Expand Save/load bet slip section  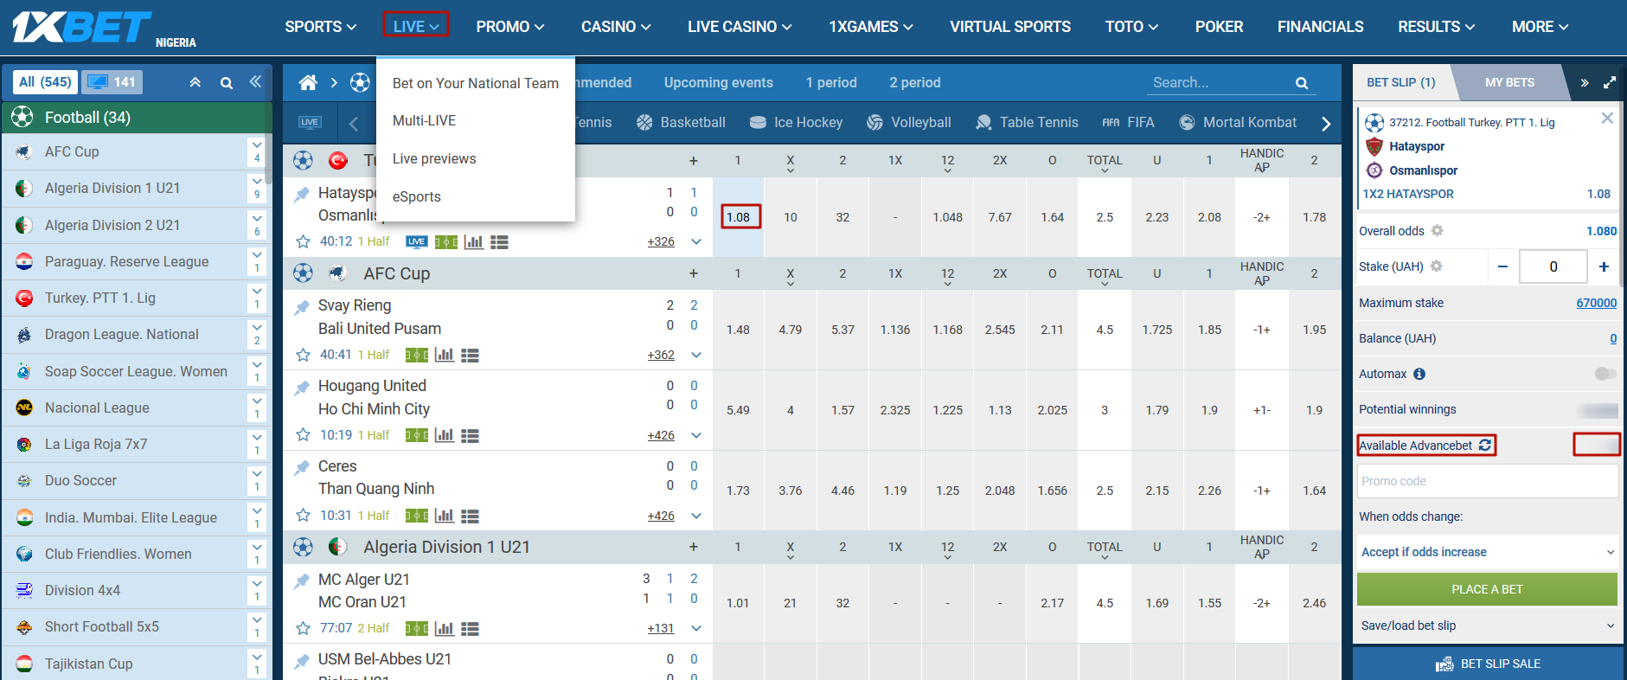point(1488,625)
